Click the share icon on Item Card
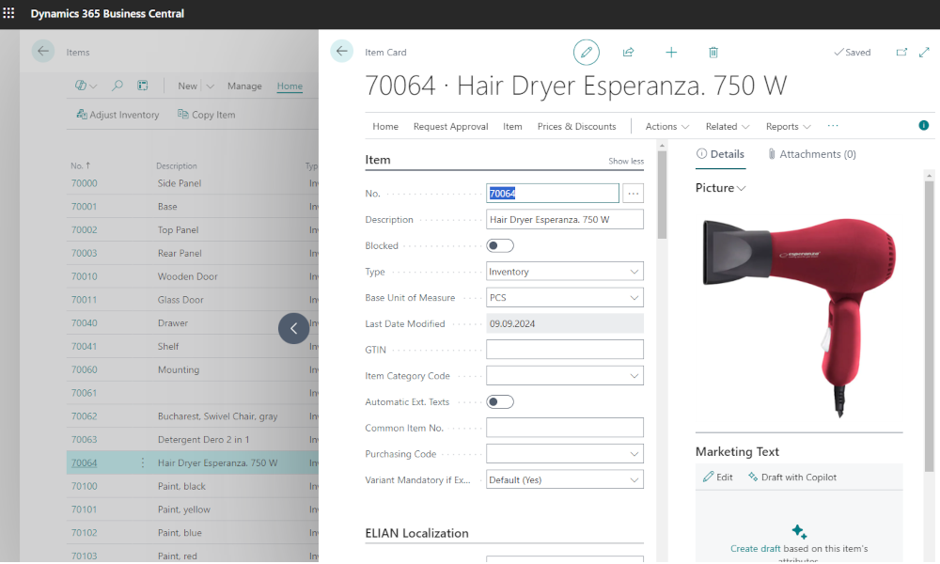Viewport: 940px width, 564px height. click(628, 52)
